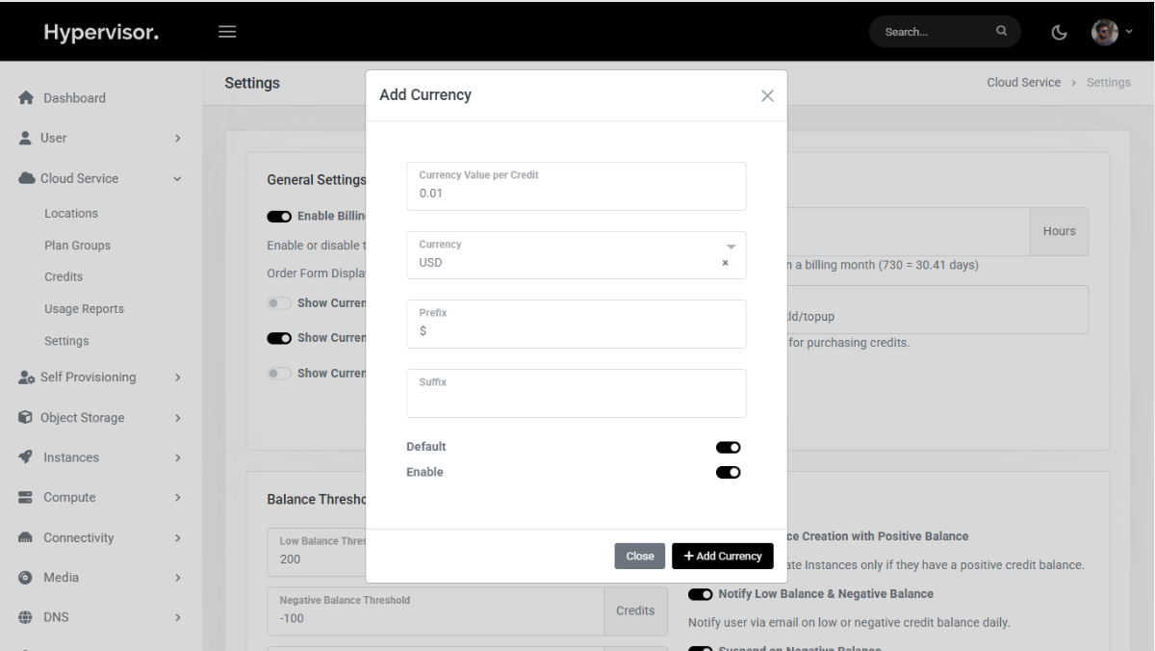
Task: Open the Usage Reports page
Action: point(84,309)
